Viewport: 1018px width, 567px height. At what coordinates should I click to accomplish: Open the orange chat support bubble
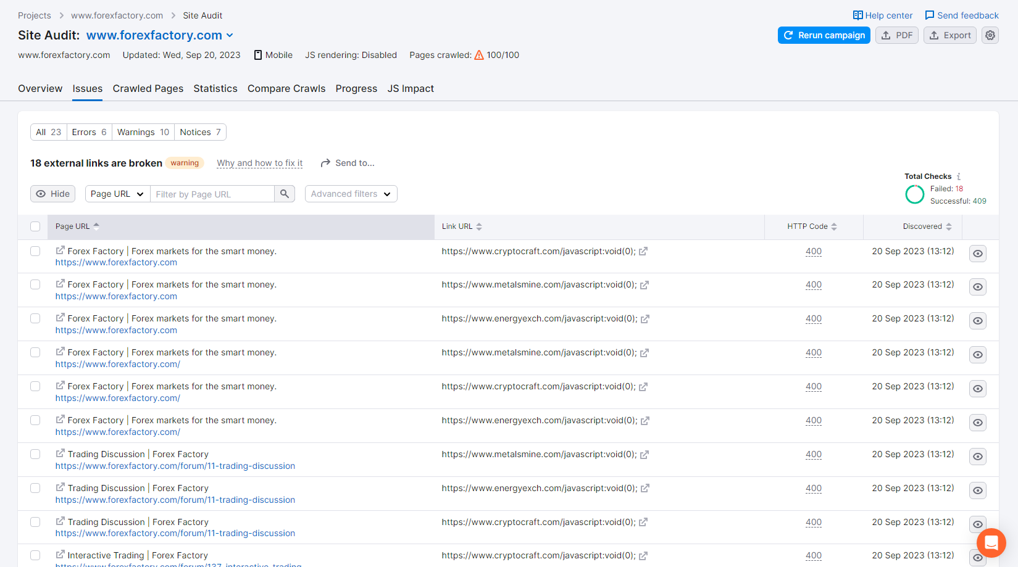[x=991, y=543]
